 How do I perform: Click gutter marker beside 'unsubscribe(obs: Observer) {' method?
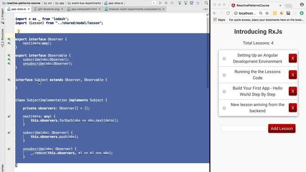point(9,149)
